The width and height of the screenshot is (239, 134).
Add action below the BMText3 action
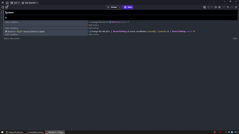point(94,25)
